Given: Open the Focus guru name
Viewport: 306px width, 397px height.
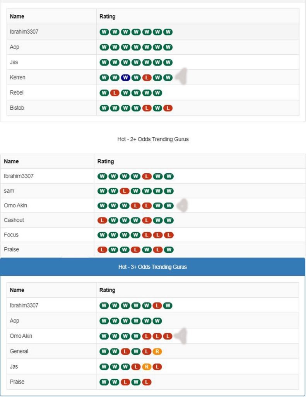Looking at the screenshot, I should click(x=11, y=235).
